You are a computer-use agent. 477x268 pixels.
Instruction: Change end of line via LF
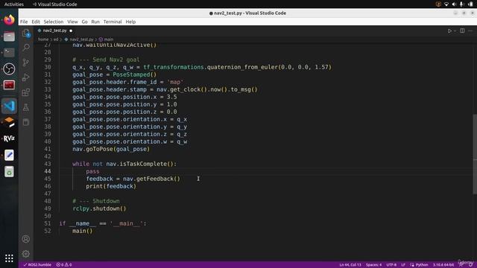pos(403,265)
